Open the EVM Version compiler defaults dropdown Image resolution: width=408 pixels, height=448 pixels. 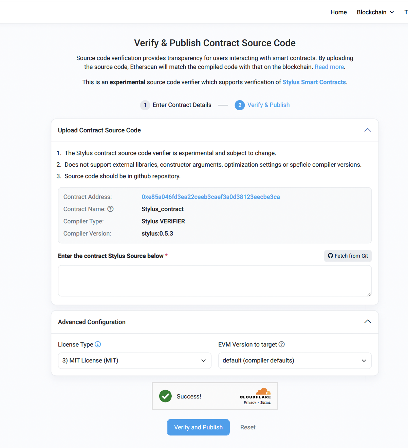click(294, 360)
